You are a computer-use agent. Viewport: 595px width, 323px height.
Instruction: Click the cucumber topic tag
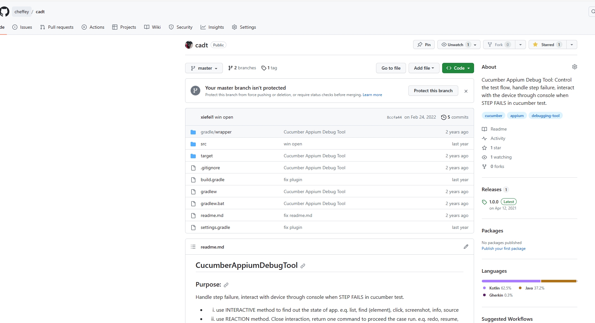(493, 116)
